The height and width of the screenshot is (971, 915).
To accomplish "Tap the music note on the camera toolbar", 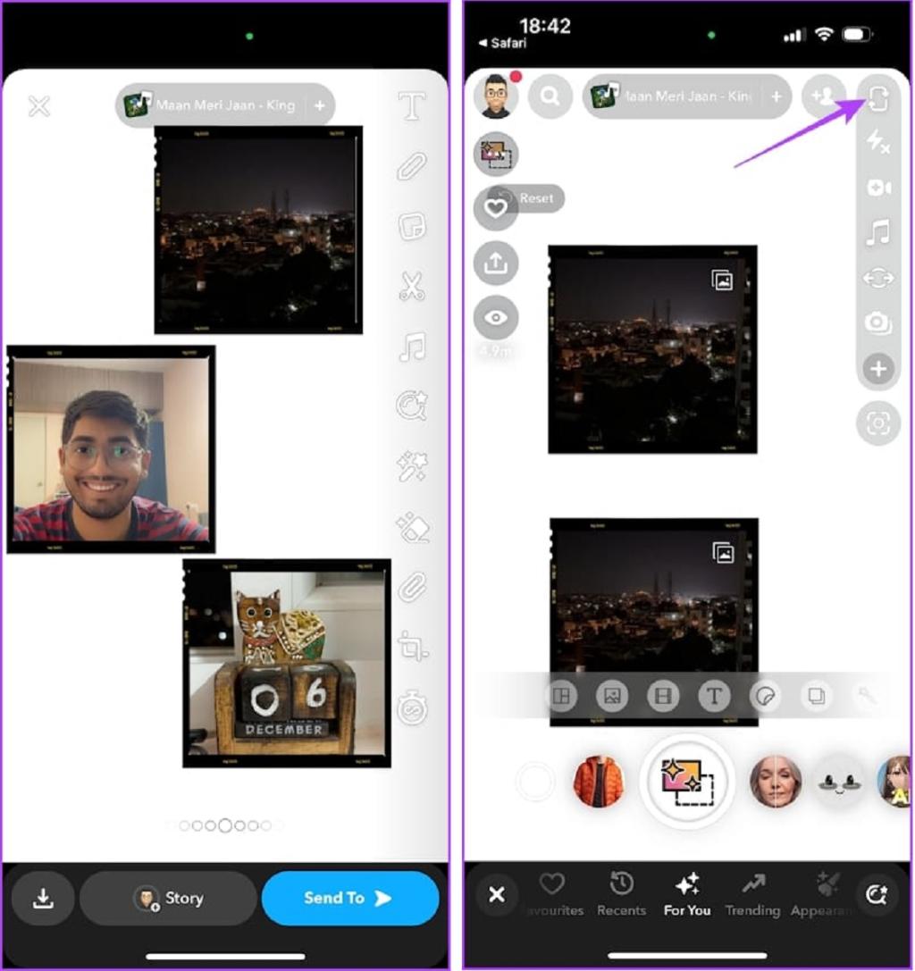I will click(877, 232).
